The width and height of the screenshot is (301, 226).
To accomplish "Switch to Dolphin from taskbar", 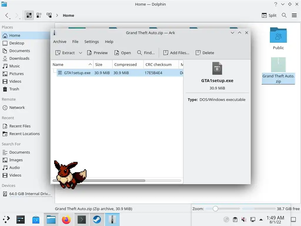I will [x=51, y=220].
